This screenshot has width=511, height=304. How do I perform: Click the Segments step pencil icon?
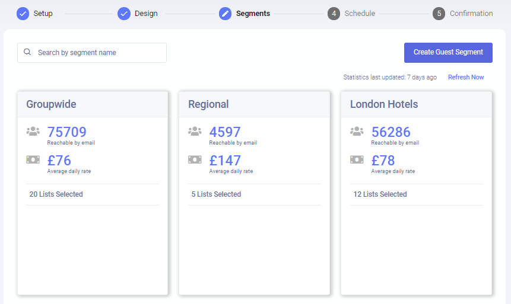point(226,14)
